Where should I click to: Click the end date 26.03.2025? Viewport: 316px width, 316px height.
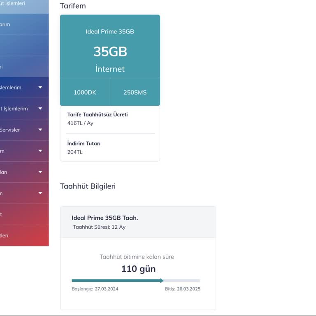click(188, 289)
